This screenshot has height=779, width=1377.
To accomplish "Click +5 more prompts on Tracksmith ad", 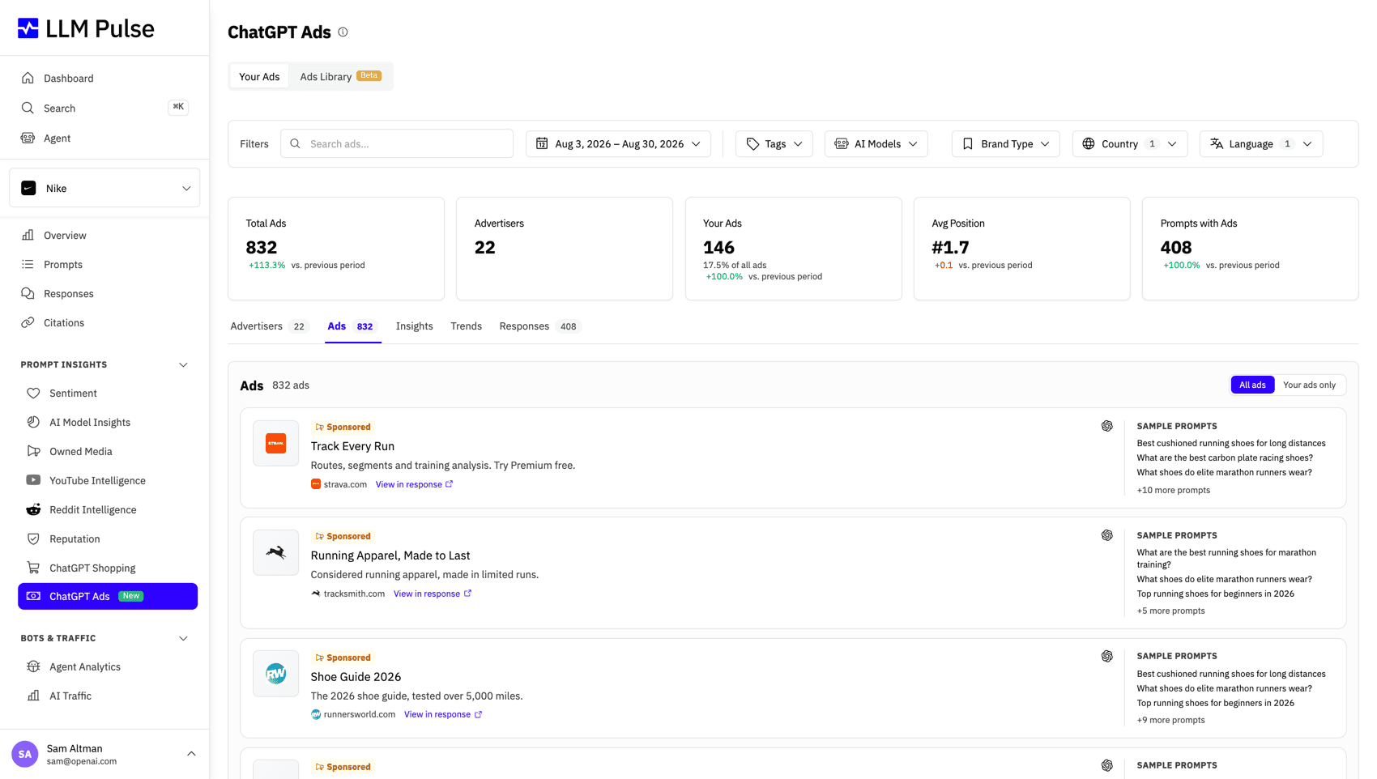I will (1170, 611).
